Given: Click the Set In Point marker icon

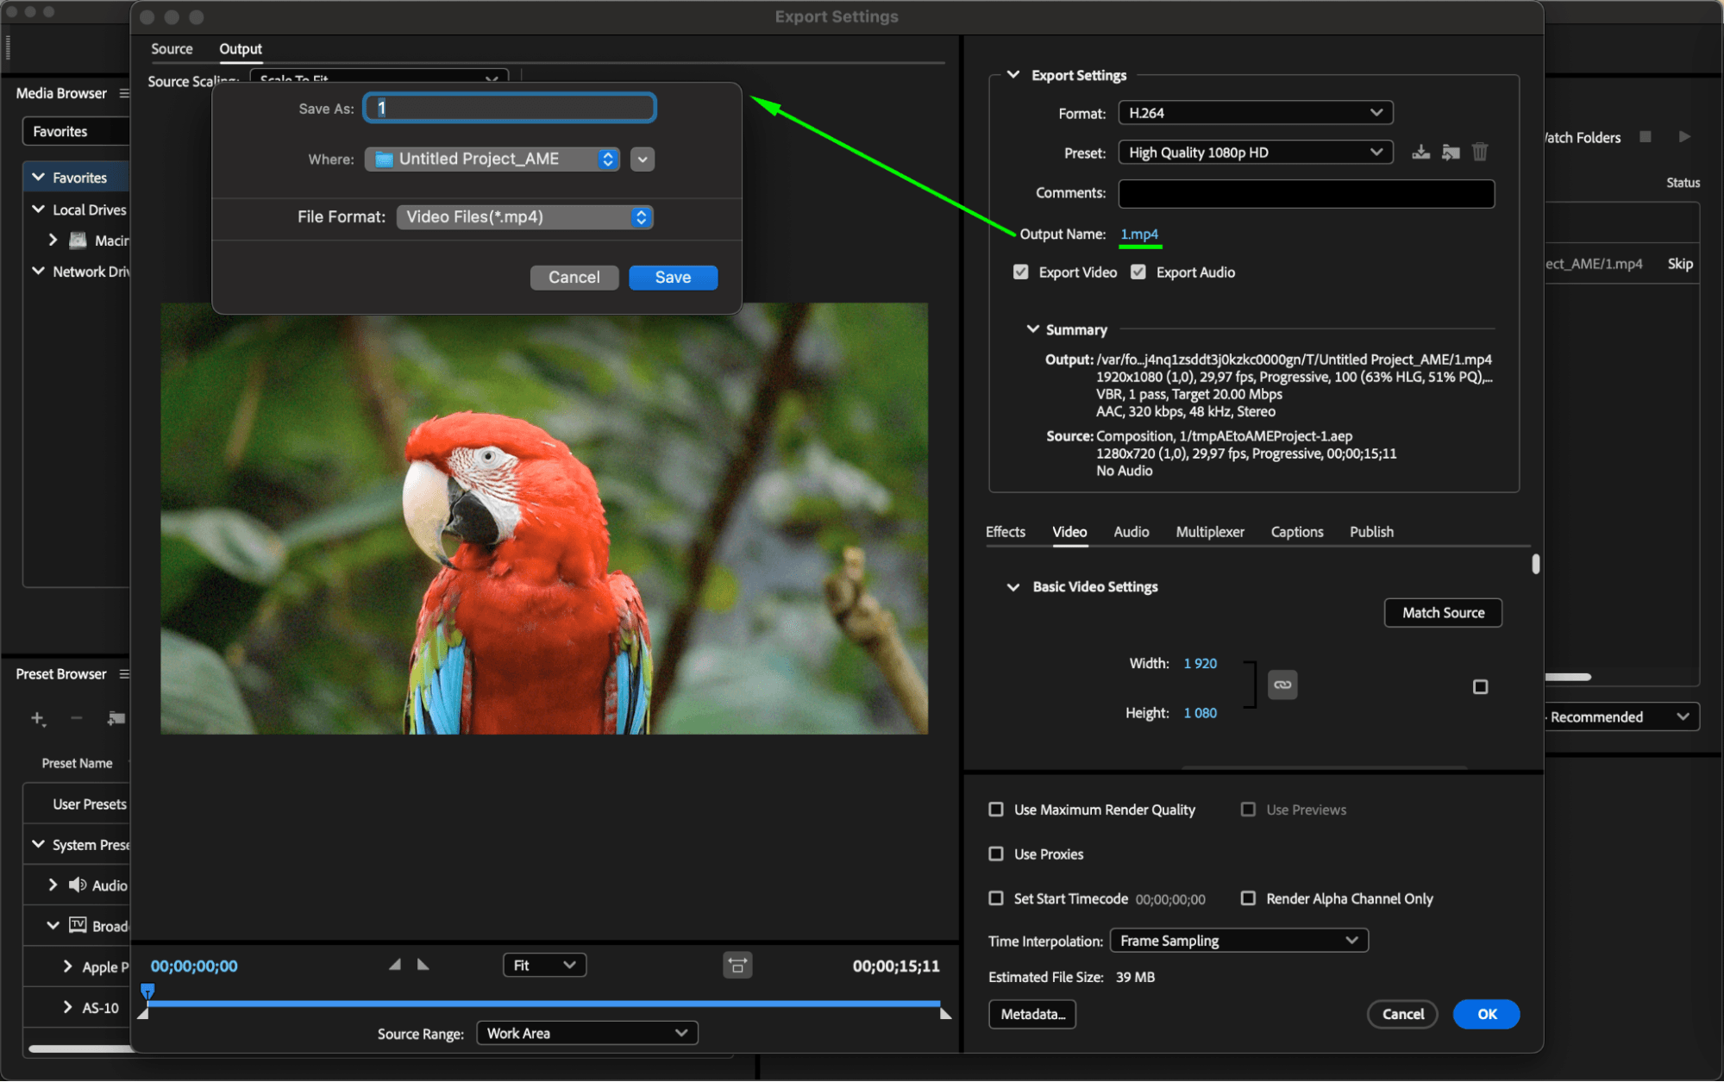Looking at the screenshot, I should [x=395, y=965].
